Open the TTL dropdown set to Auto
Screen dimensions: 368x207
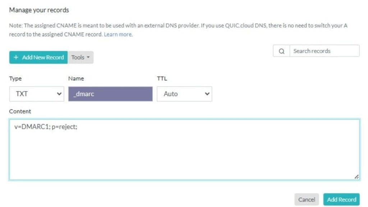(x=184, y=94)
